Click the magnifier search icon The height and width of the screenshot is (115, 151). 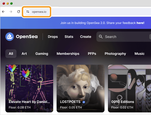pyautogui.click(x=101, y=37)
